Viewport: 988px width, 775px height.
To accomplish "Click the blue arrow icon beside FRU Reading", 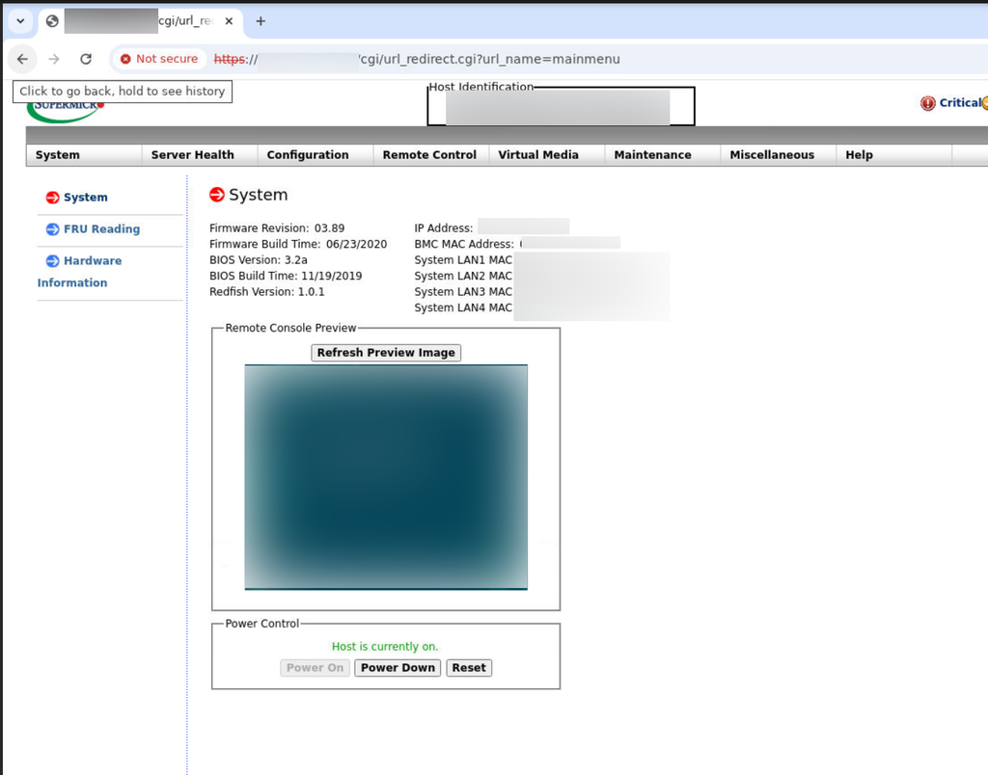I will [x=52, y=229].
